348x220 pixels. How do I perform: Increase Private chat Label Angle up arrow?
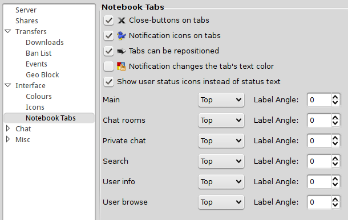(335, 138)
